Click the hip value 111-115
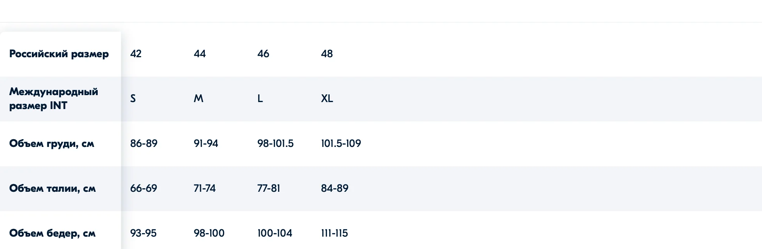Viewport: 762px width, 249px height. click(335, 233)
